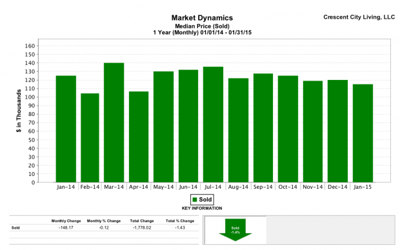Click the Market Dynamics chart title

click(202, 18)
